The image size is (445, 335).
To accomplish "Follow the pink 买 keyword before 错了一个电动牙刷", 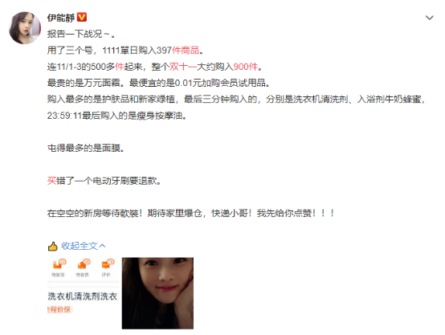I will tap(51, 181).
